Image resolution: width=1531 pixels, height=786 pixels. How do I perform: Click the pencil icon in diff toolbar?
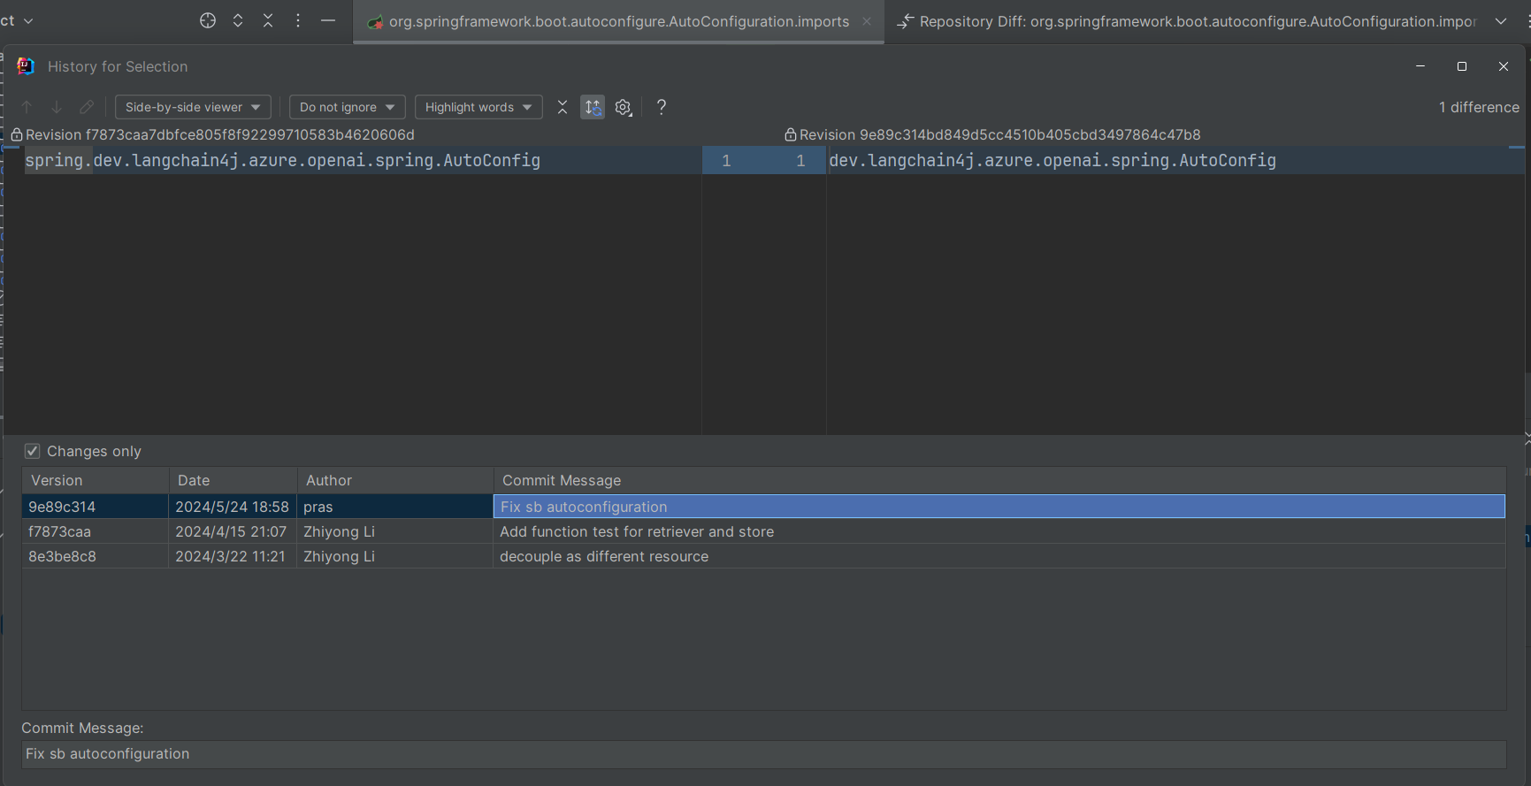click(87, 107)
